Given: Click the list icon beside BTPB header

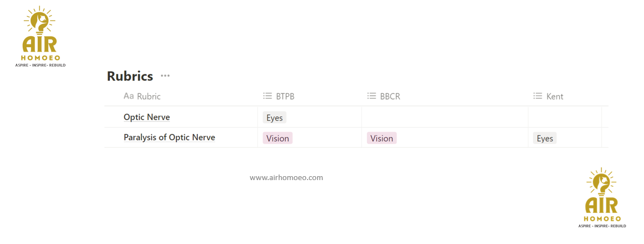Looking at the screenshot, I should 268,96.
